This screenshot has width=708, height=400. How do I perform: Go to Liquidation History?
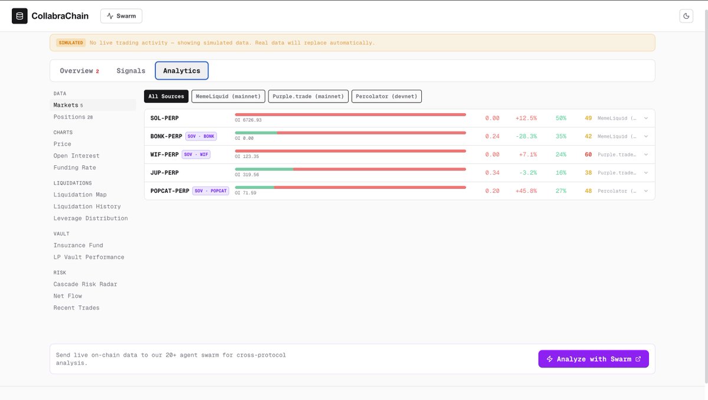click(x=93, y=206)
